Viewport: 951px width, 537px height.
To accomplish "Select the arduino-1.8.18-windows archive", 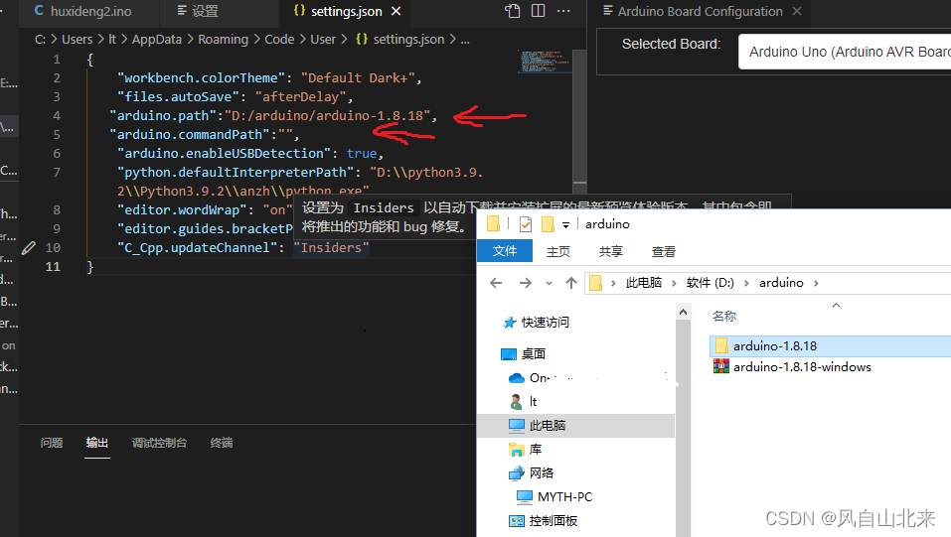I will coord(802,366).
